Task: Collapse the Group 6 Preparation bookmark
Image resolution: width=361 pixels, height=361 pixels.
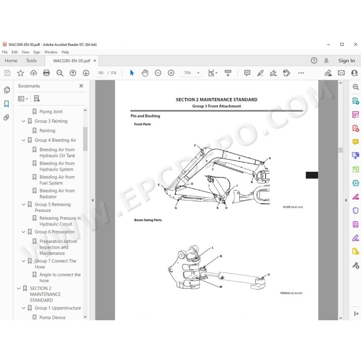Action: (23, 232)
